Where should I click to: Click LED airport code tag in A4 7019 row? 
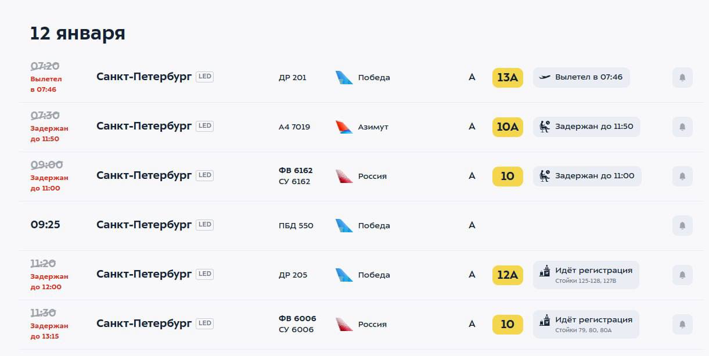coord(204,126)
